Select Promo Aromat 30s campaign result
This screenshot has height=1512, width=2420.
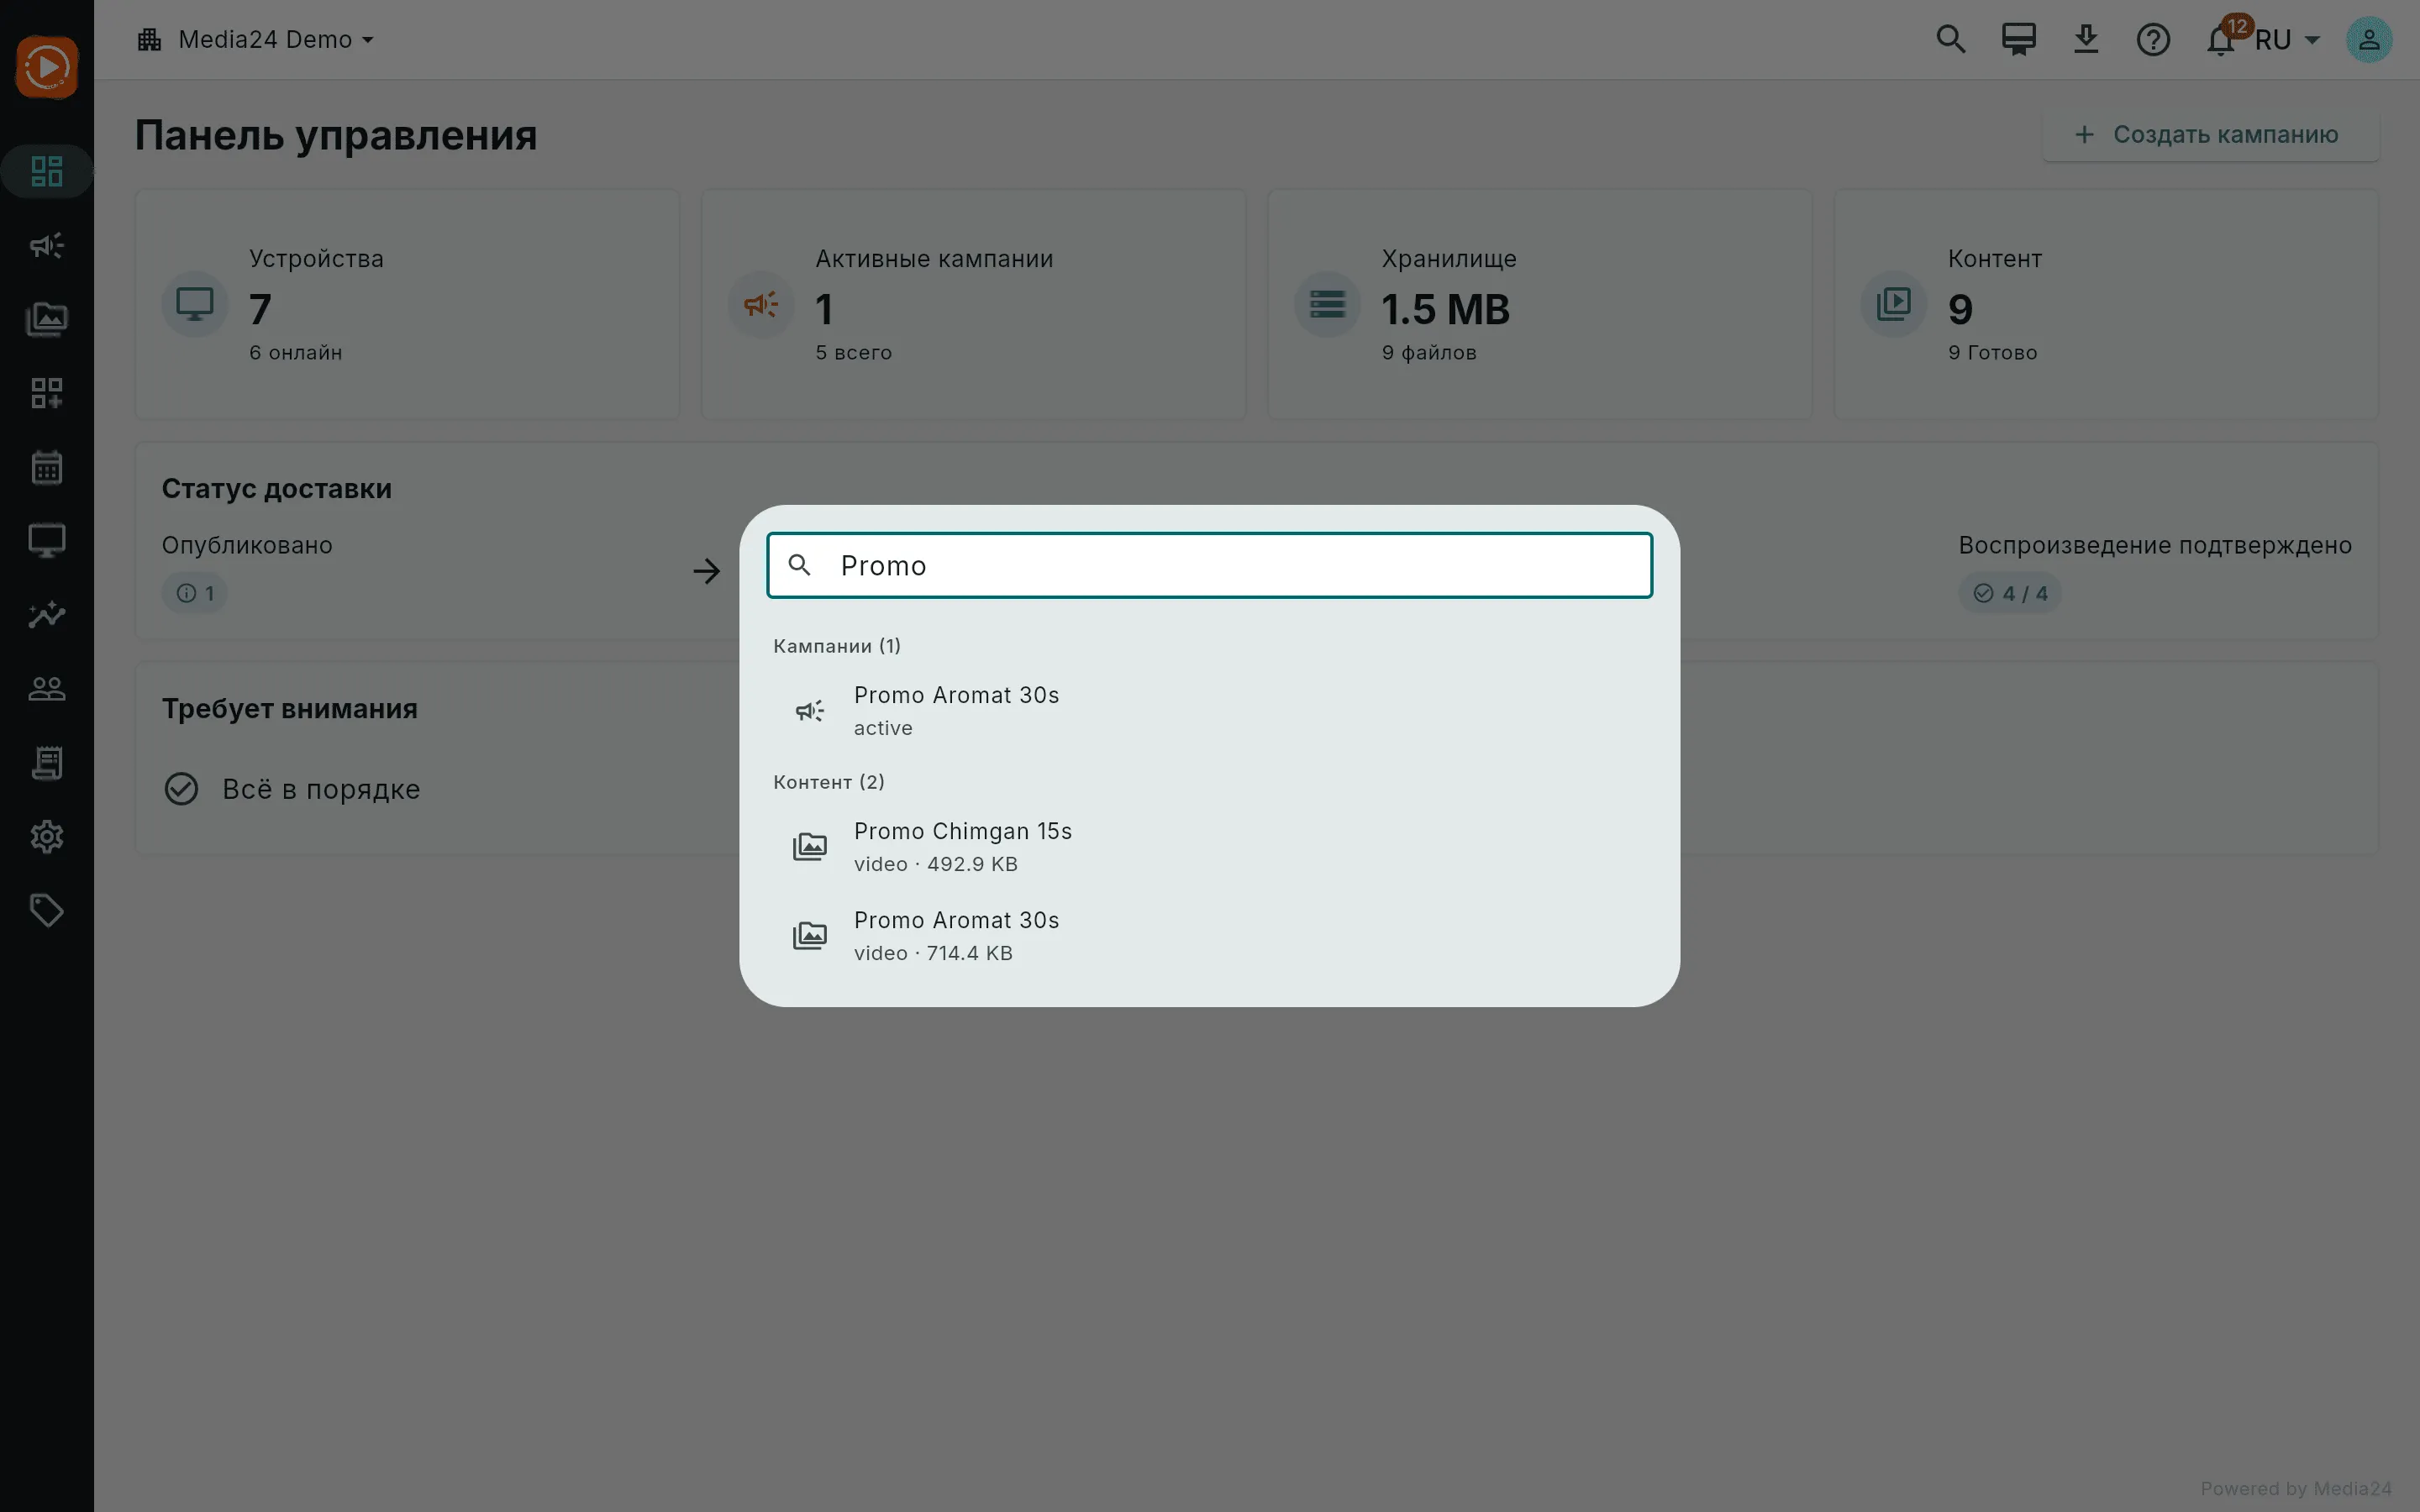[1209, 711]
